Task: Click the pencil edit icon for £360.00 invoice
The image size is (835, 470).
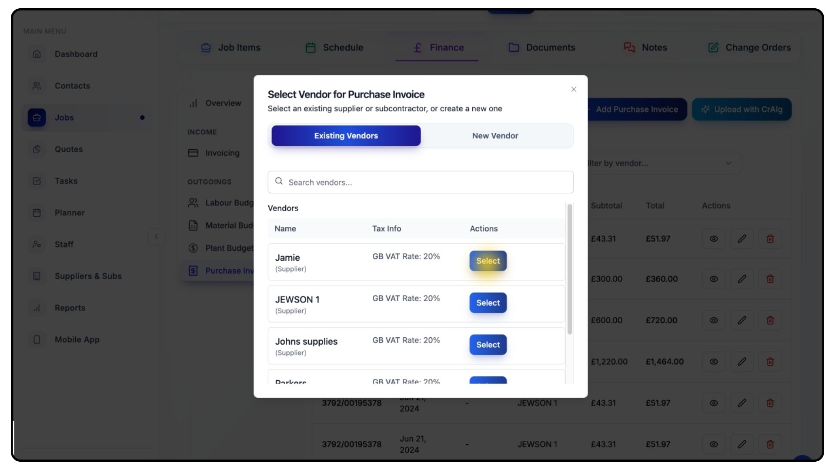Action: [742, 279]
